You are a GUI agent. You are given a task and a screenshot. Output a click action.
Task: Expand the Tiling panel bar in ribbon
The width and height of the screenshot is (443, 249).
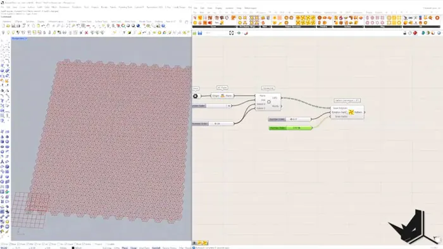click(x=383, y=27)
